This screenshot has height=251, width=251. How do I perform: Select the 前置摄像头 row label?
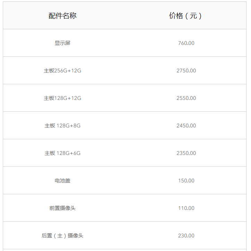tap(62, 208)
